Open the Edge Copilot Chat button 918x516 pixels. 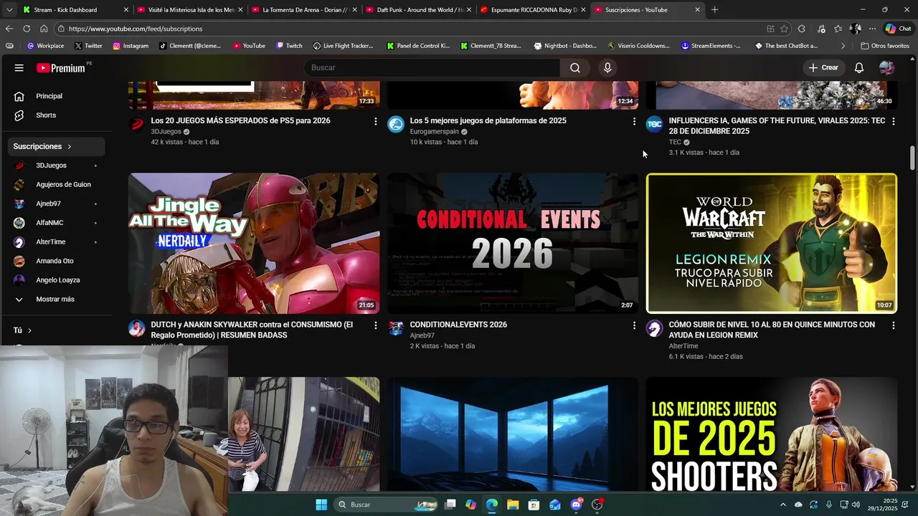[899, 29]
